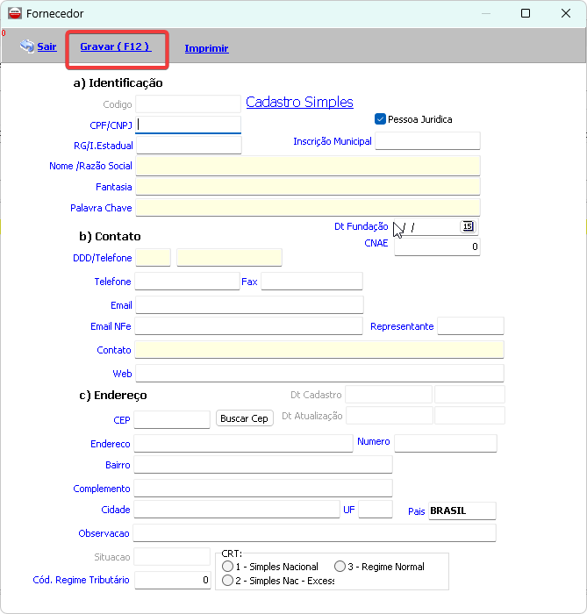Focus the CPF/CNPJ input field

[x=188, y=125]
